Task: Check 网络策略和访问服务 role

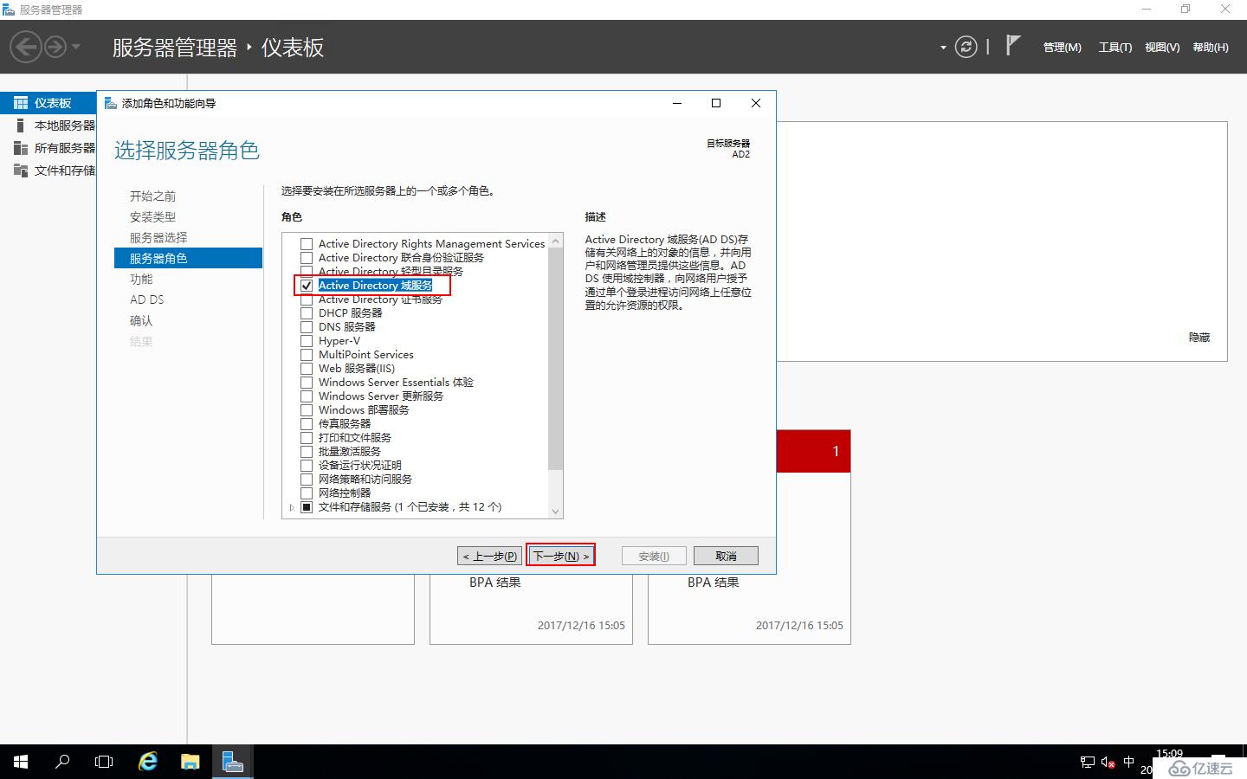Action: [x=307, y=480]
